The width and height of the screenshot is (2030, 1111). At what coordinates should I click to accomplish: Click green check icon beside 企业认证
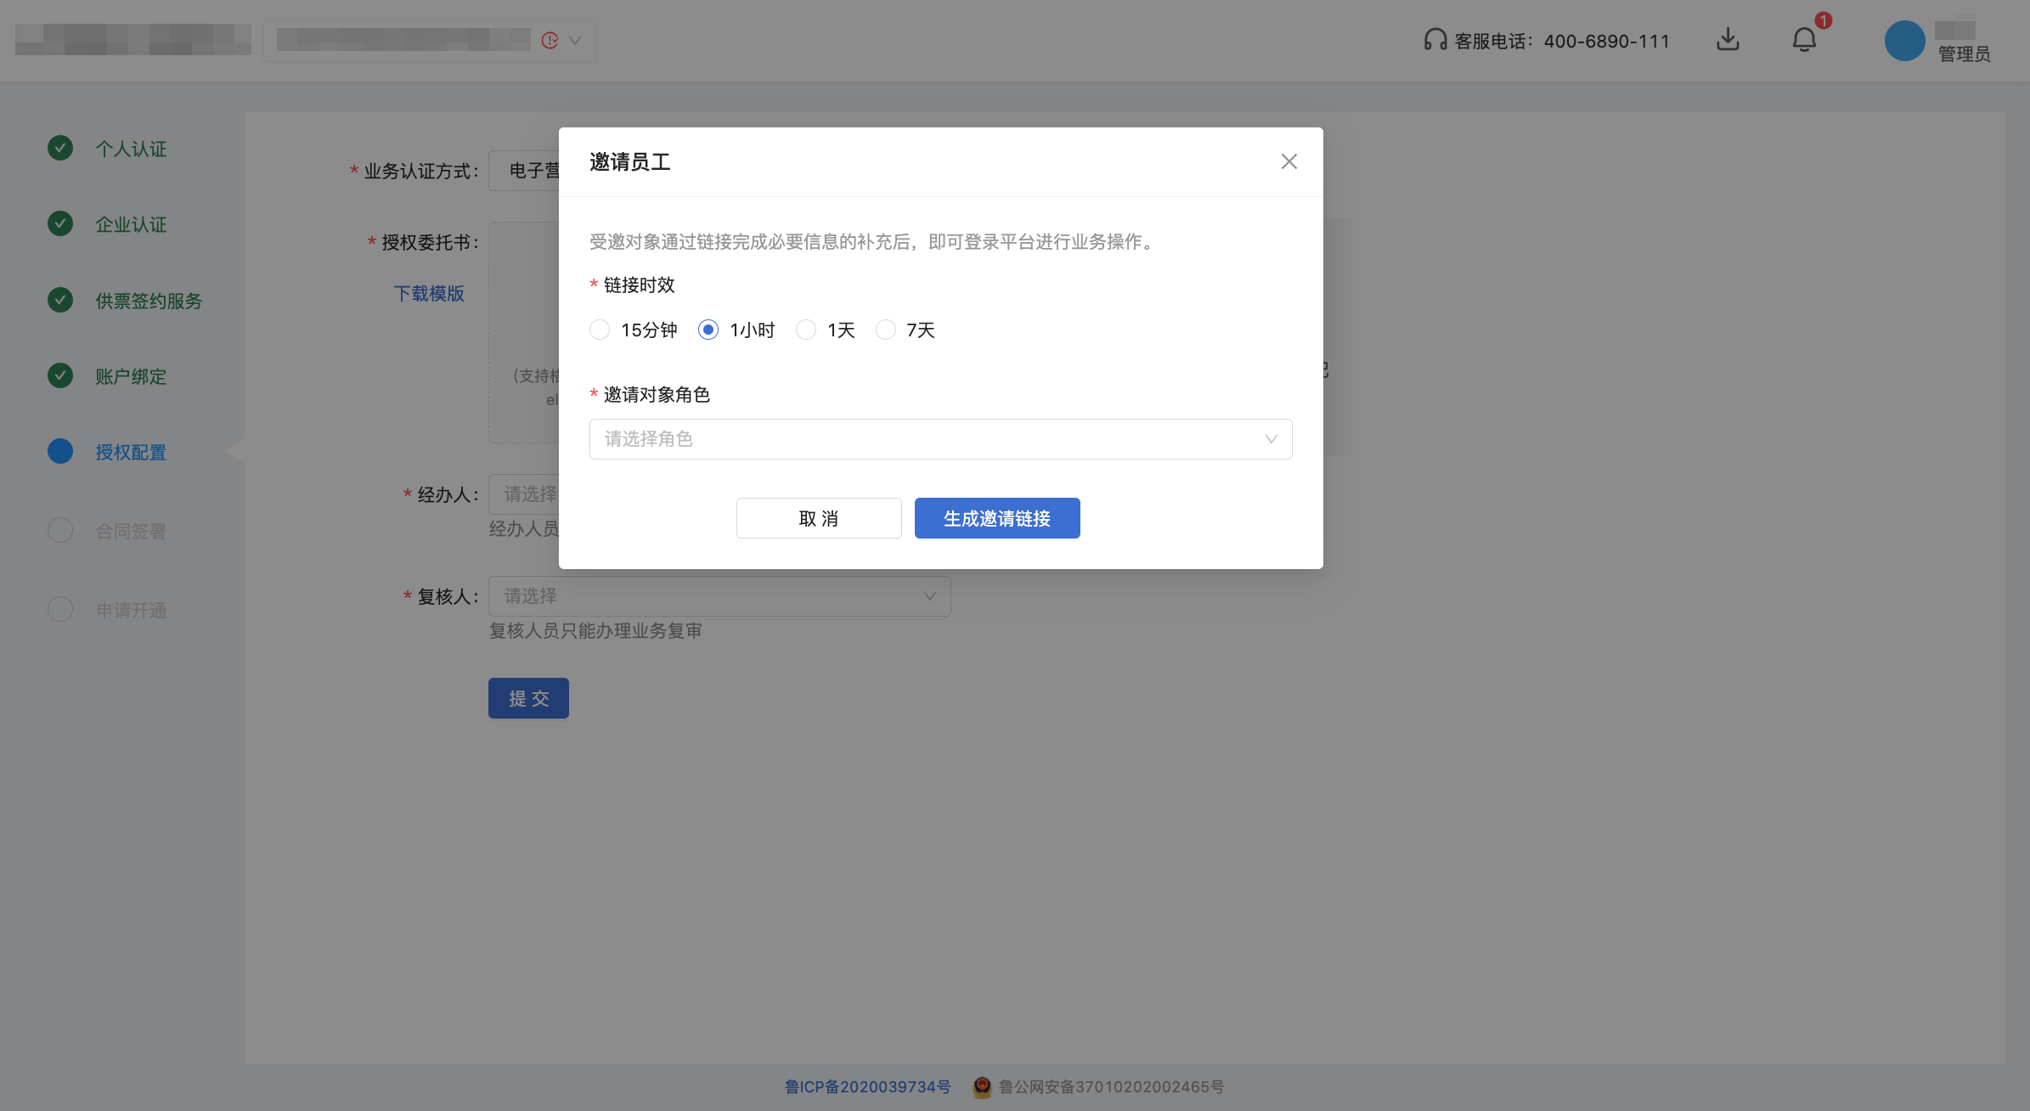coord(60,223)
